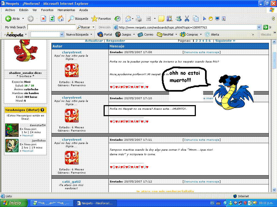Open the first taskbar Messenger window

(x=51, y=203)
